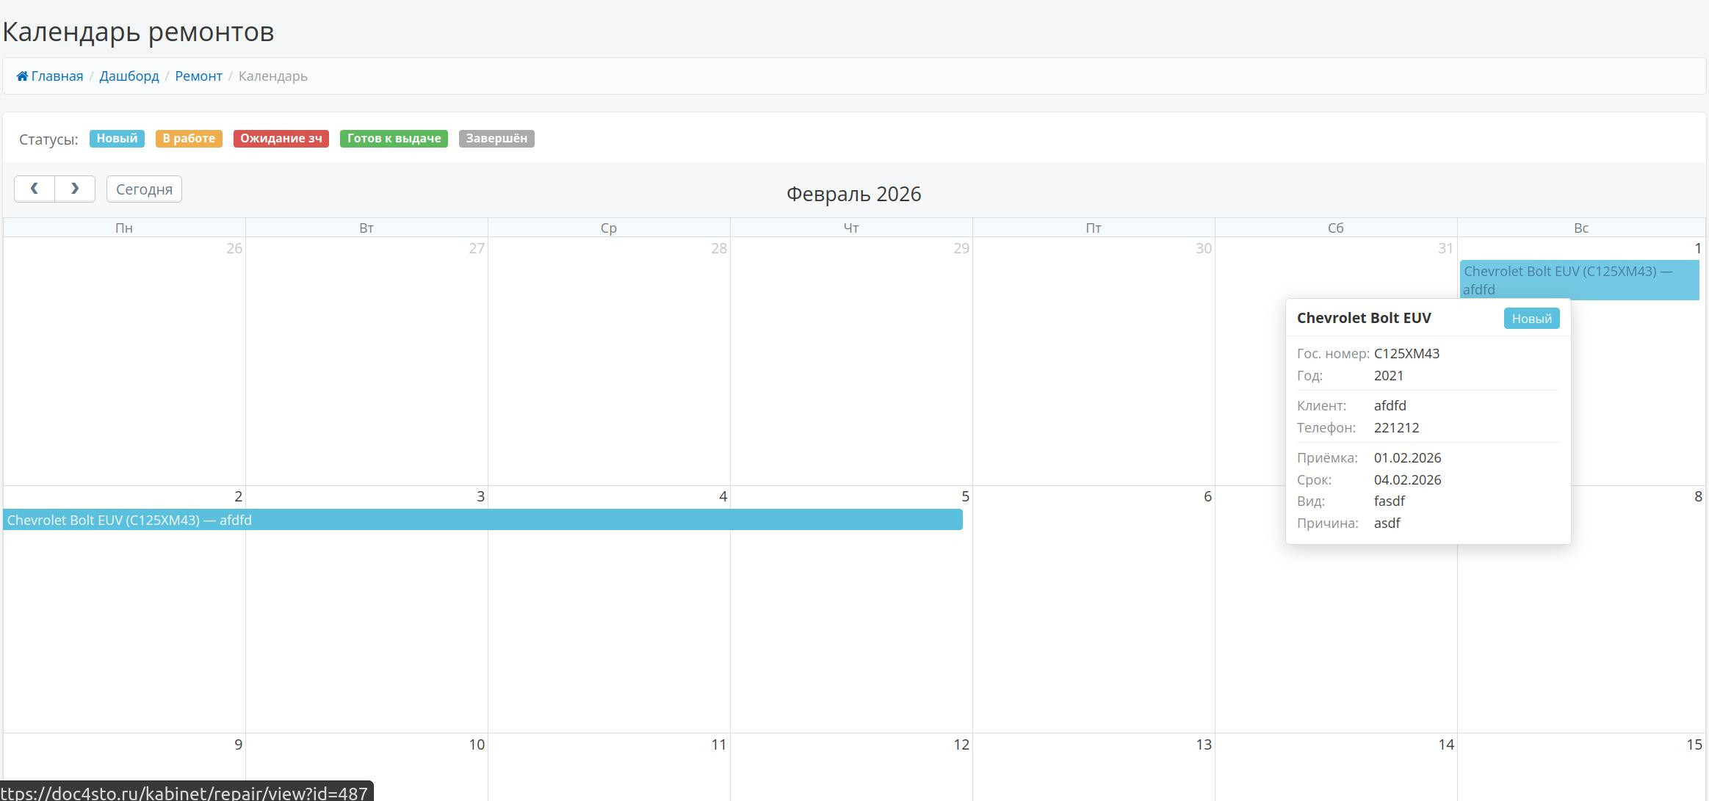Open Дашборд breadcrumb link

pos(129,76)
